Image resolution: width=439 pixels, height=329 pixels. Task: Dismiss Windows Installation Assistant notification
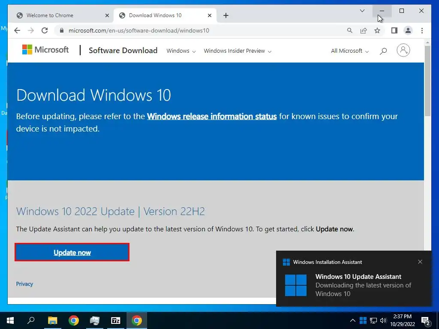click(420, 262)
